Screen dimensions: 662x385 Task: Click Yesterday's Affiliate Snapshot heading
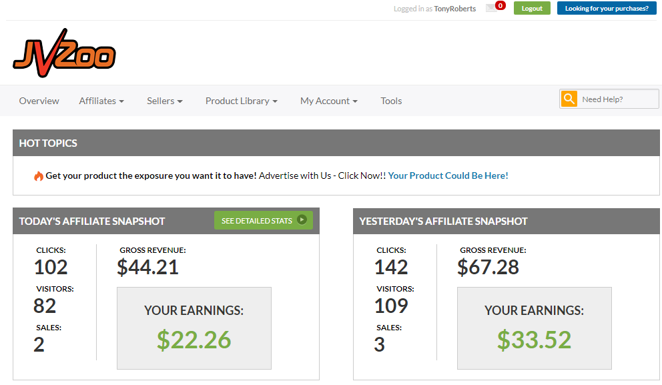443,222
